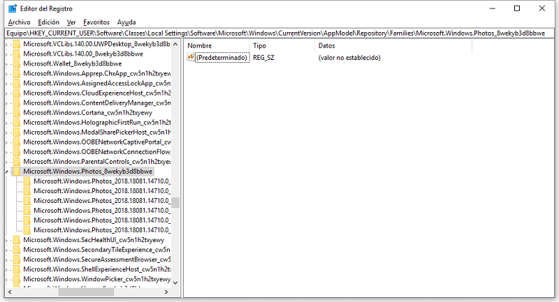
Task: Click folder icon of Microsoft.Windows.OOBENetworkCaptivePortal
Action: tap(16, 142)
